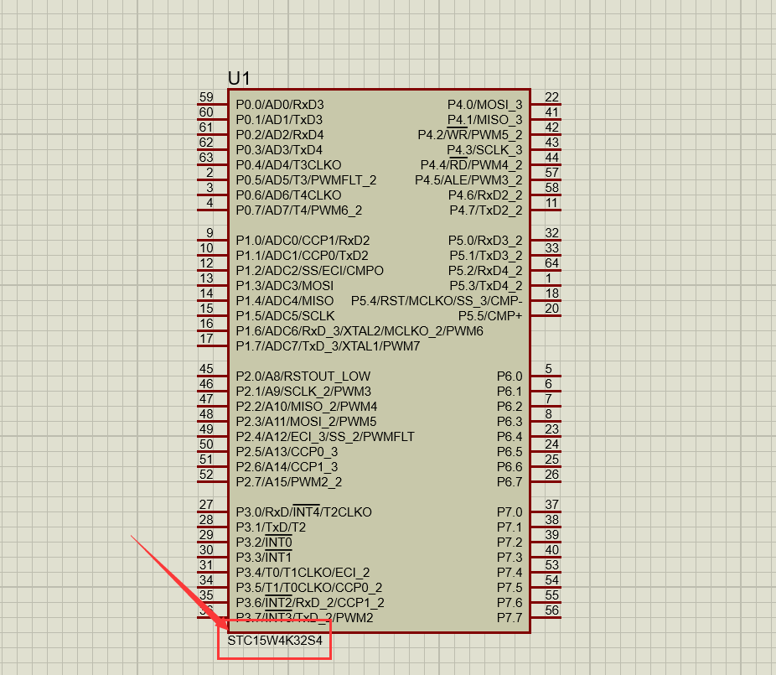
Task: Click the STC15W4K32S4 component value text
Action: [x=275, y=641]
